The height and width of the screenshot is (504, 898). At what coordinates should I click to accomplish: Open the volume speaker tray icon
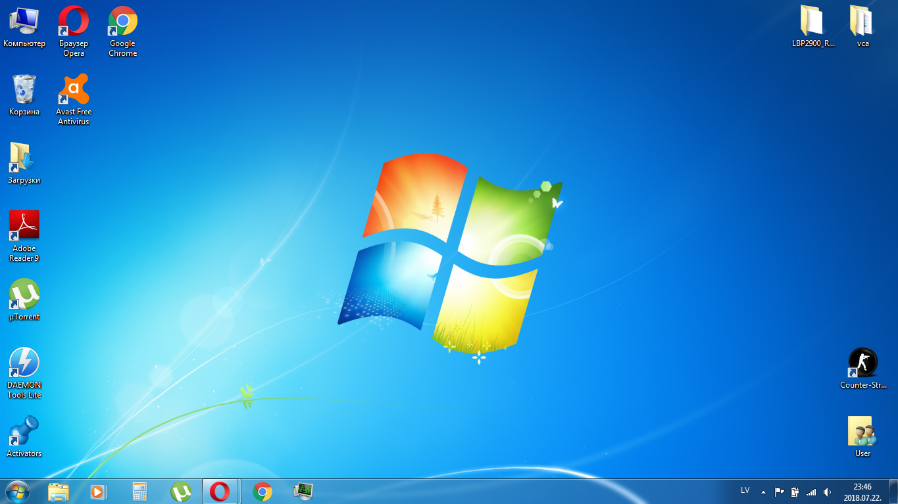point(827,492)
